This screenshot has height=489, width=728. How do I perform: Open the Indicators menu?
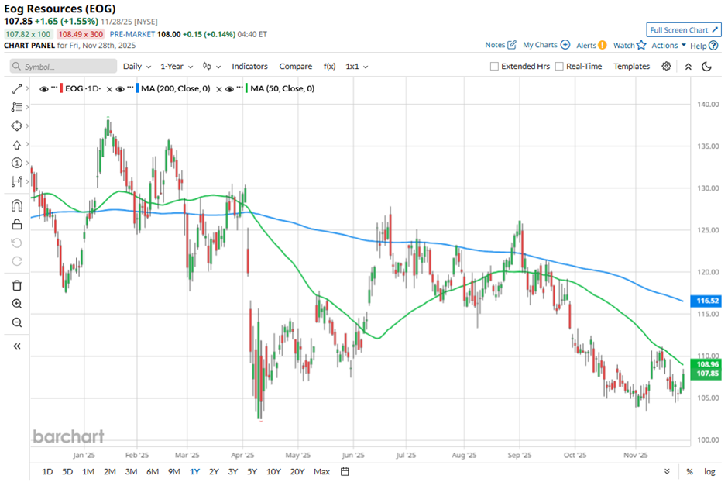coord(250,67)
